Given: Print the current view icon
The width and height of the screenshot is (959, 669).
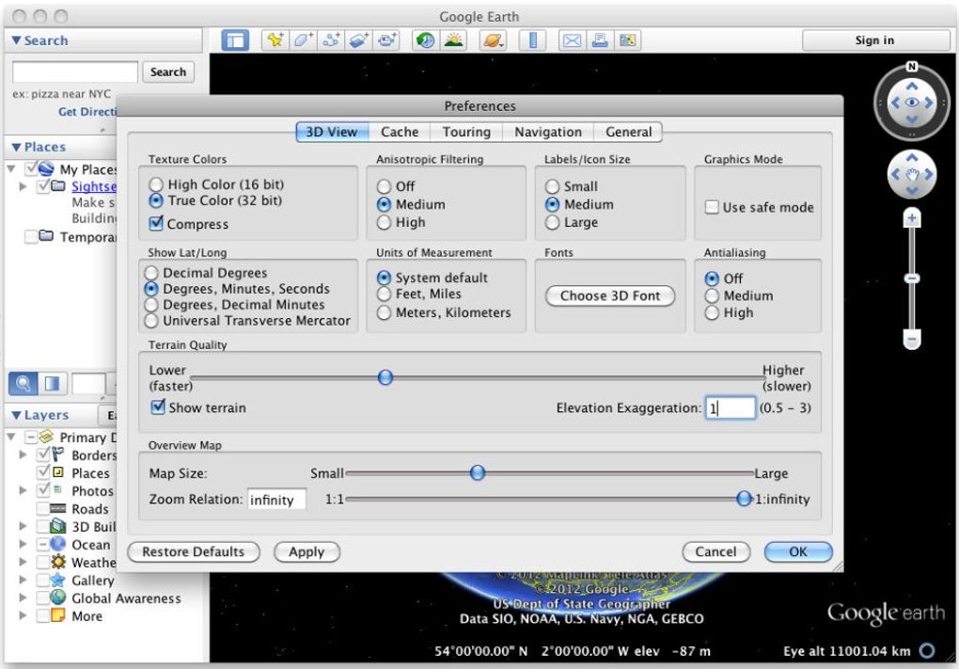Looking at the screenshot, I should pyautogui.click(x=600, y=40).
